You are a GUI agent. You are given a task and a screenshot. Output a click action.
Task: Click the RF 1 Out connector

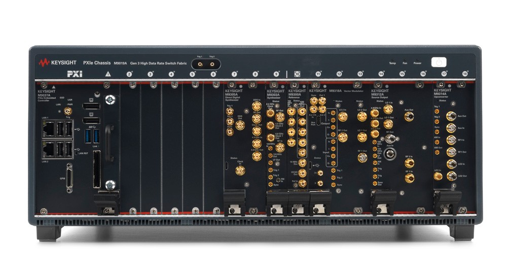tap(362, 158)
